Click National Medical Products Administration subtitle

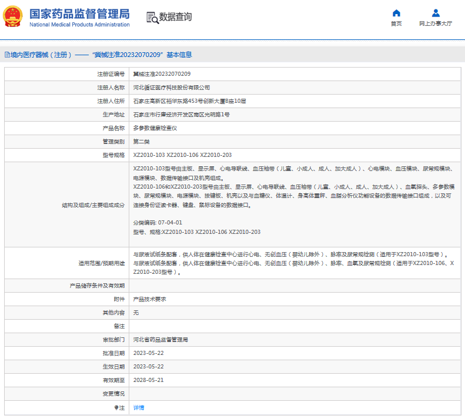coord(79,25)
